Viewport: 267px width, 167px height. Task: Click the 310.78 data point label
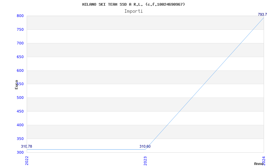pyautogui.click(x=27, y=146)
